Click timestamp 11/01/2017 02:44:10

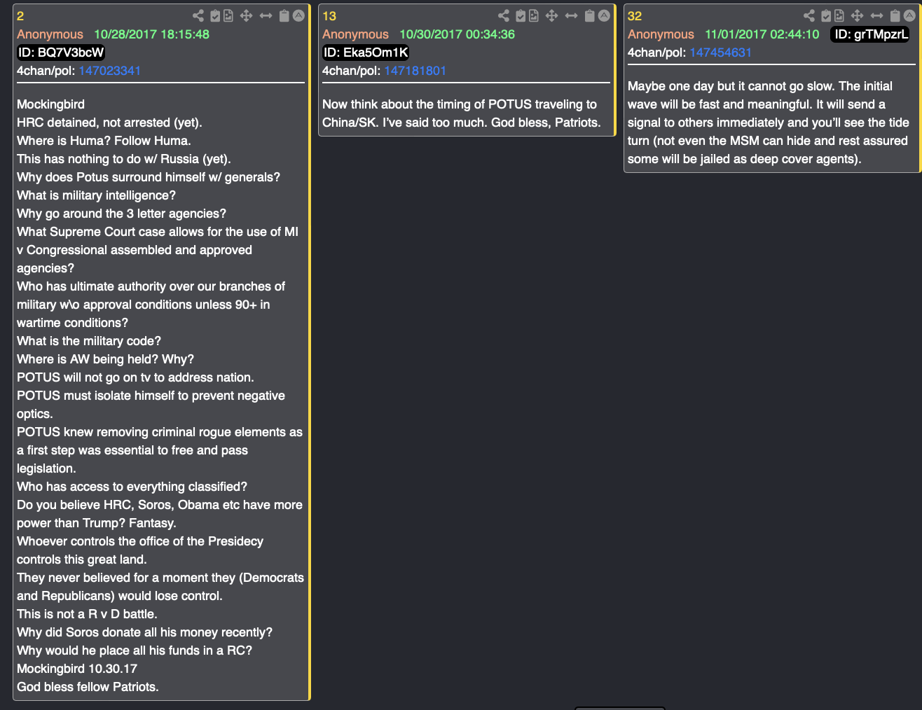(762, 34)
